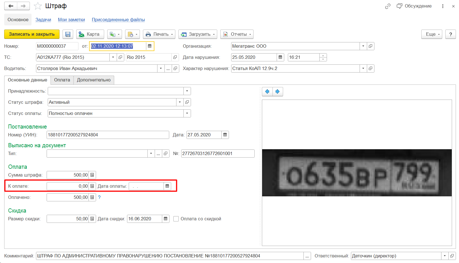Open the Характер нарушения record

click(x=370, y=69)
